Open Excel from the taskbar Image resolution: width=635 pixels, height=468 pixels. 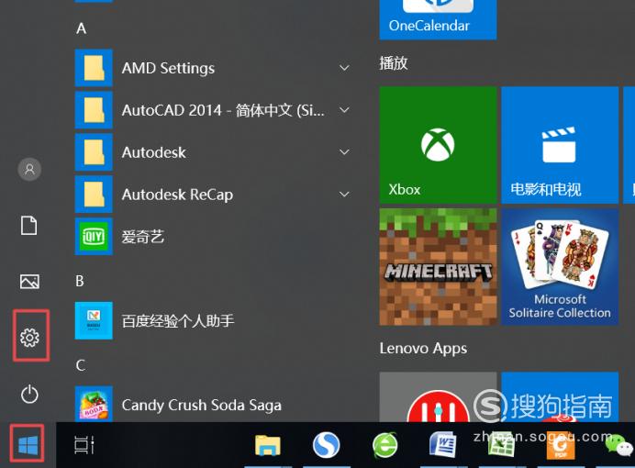tap(501, 445)
